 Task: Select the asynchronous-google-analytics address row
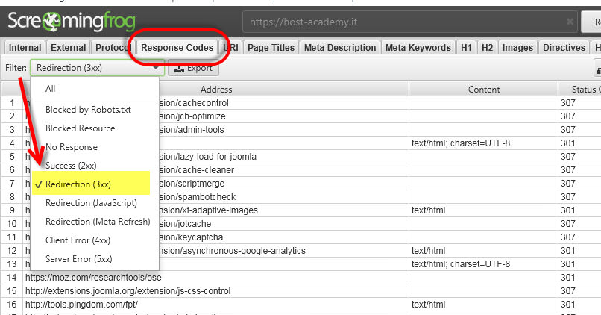pos(233,251)
